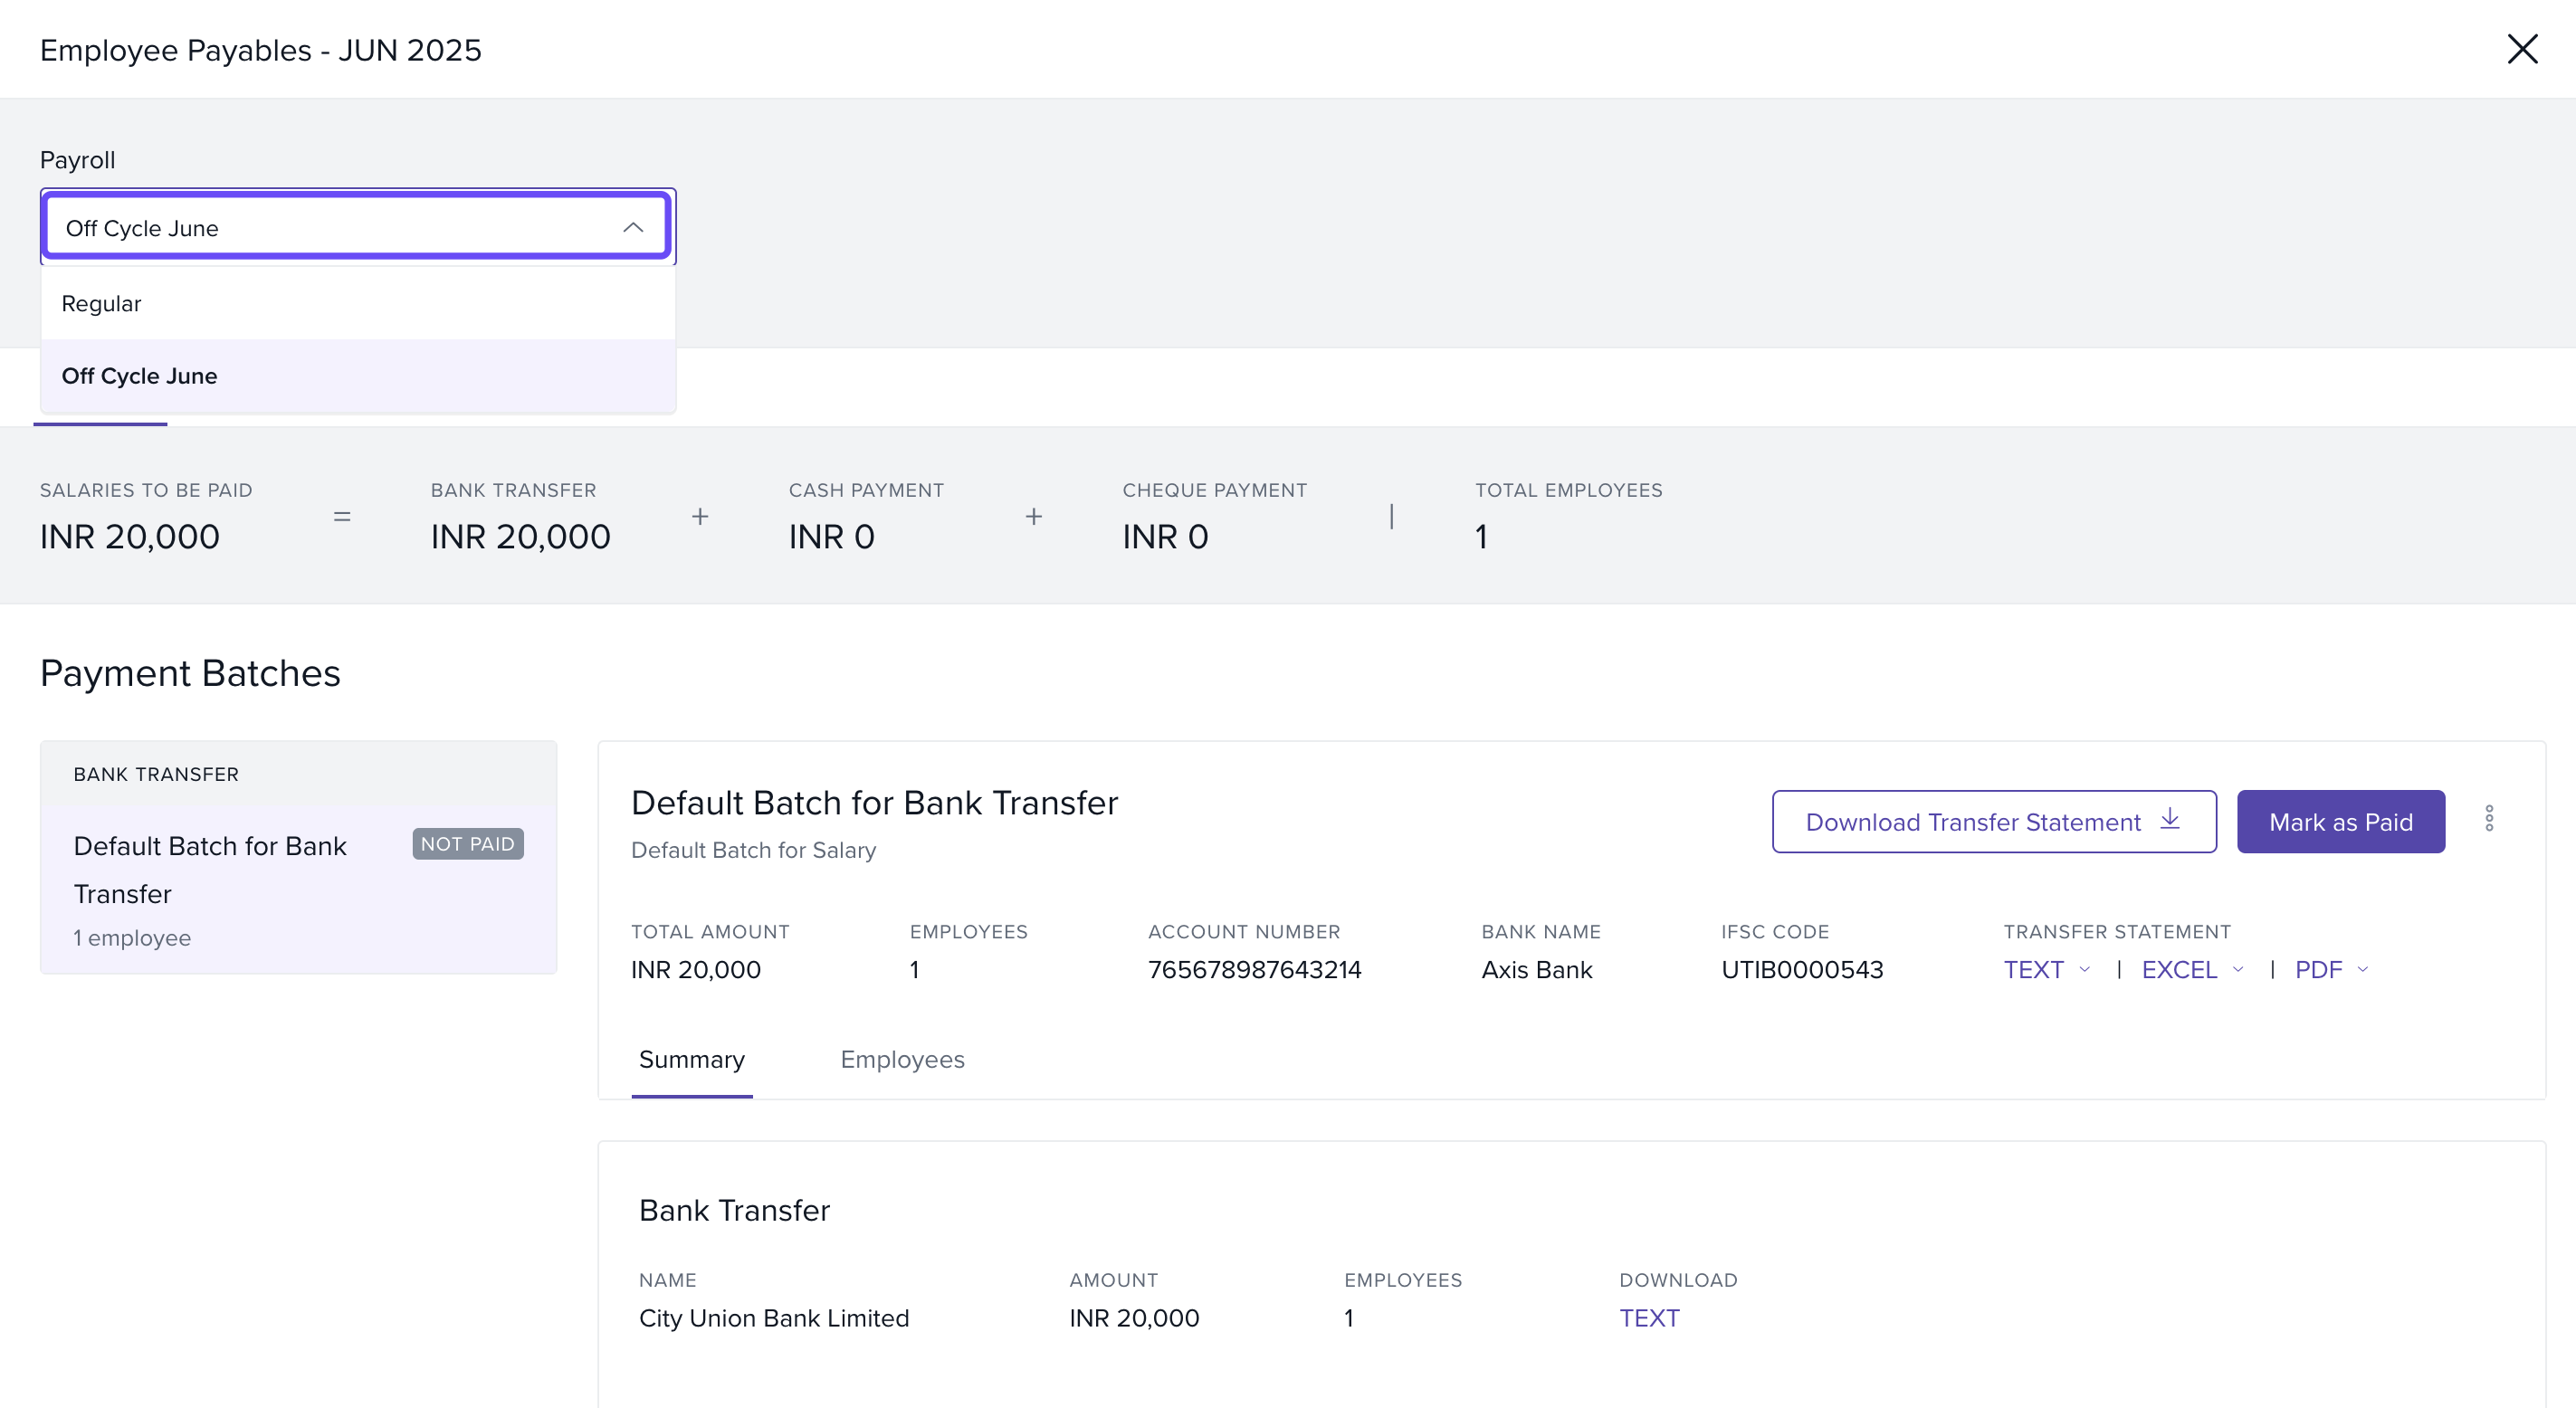
Task: Click Download Transfer Statement button
Action: coord(1972,822)
